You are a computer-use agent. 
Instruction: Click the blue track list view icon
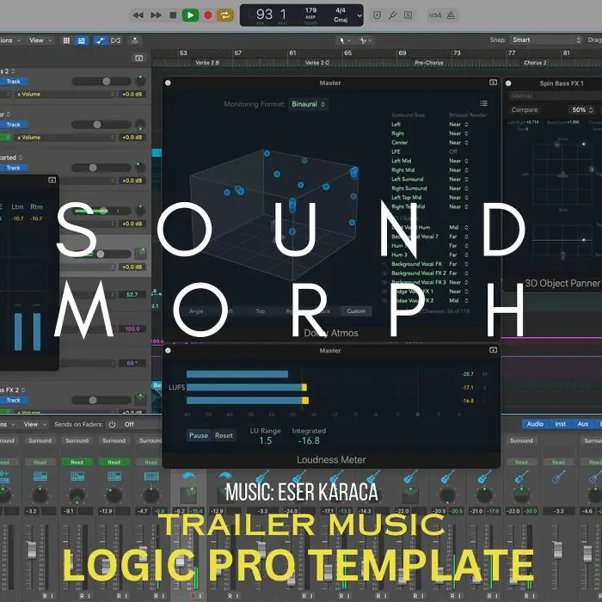coord(82,40)
